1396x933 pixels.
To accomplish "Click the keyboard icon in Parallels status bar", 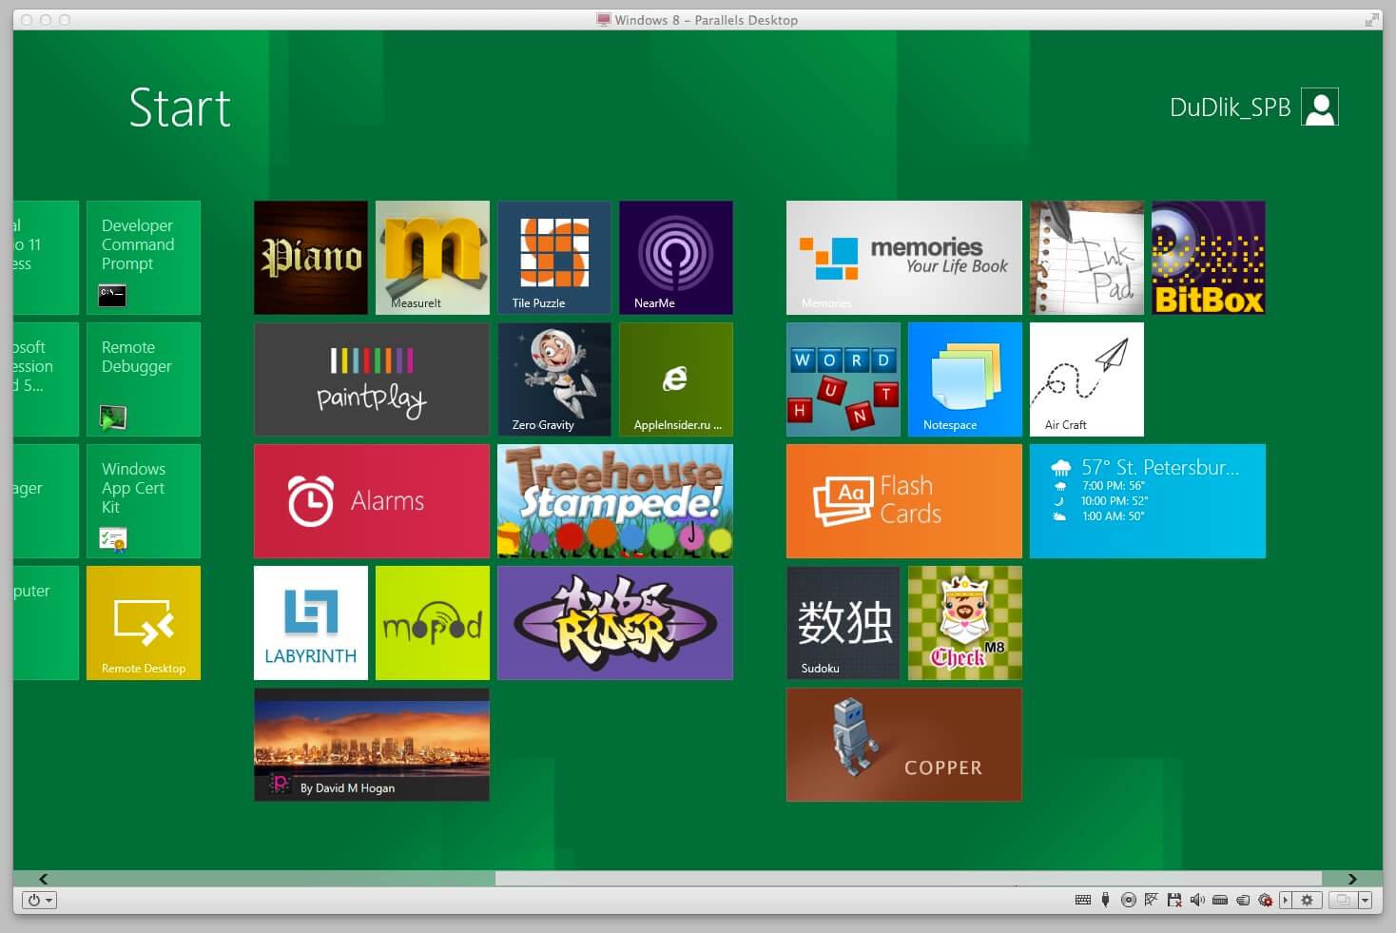I will tap(1083, 900).
